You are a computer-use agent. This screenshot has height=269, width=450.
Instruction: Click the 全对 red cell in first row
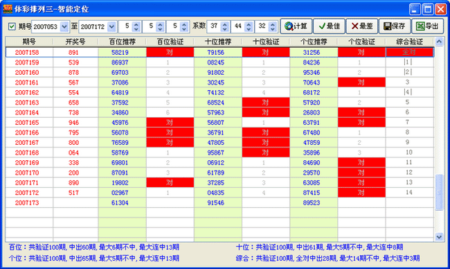[410, 52]
